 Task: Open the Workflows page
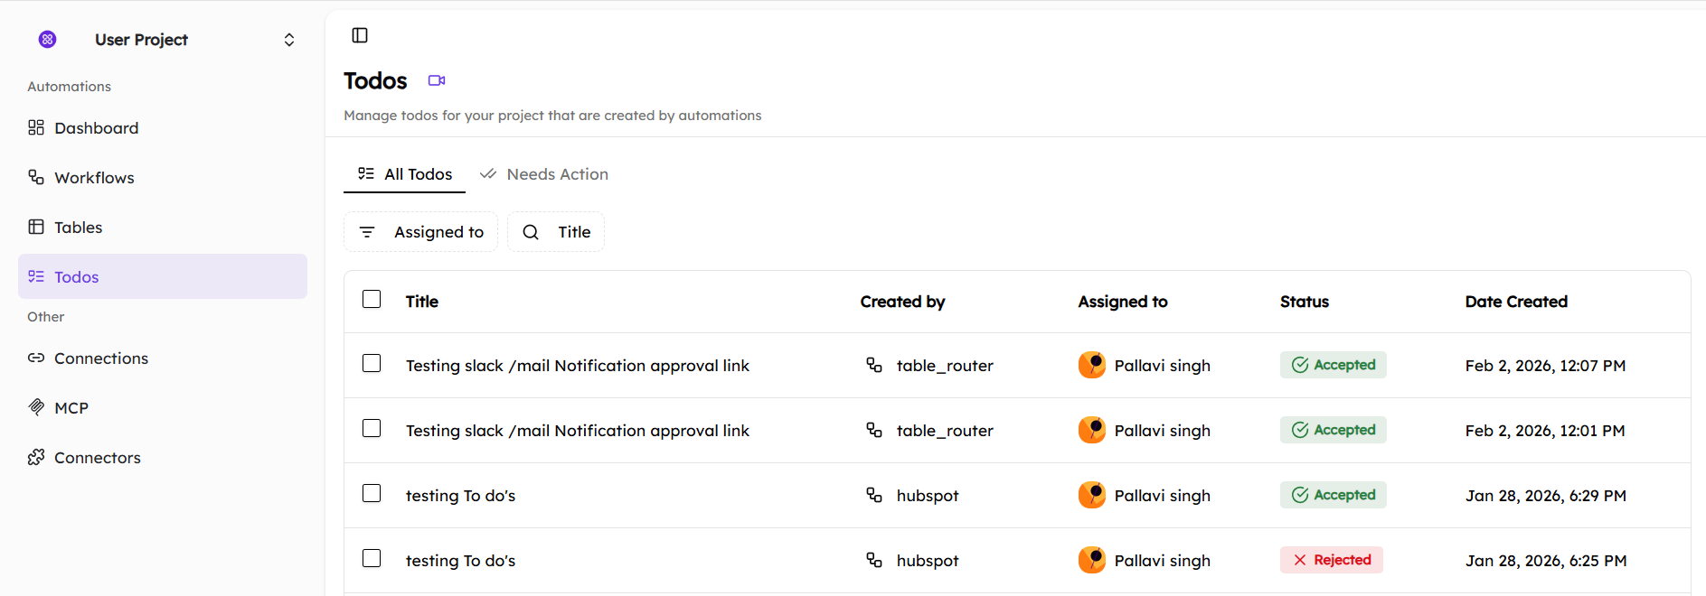coord(94,178)
